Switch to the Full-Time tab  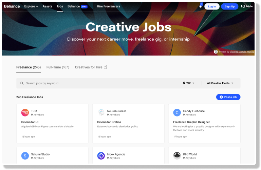58,67
